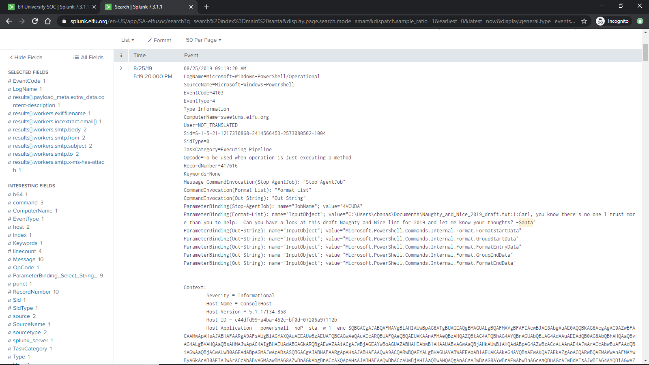Select the b64 interesting field
This screenshot has height=365, width=649.
point(18,195)
